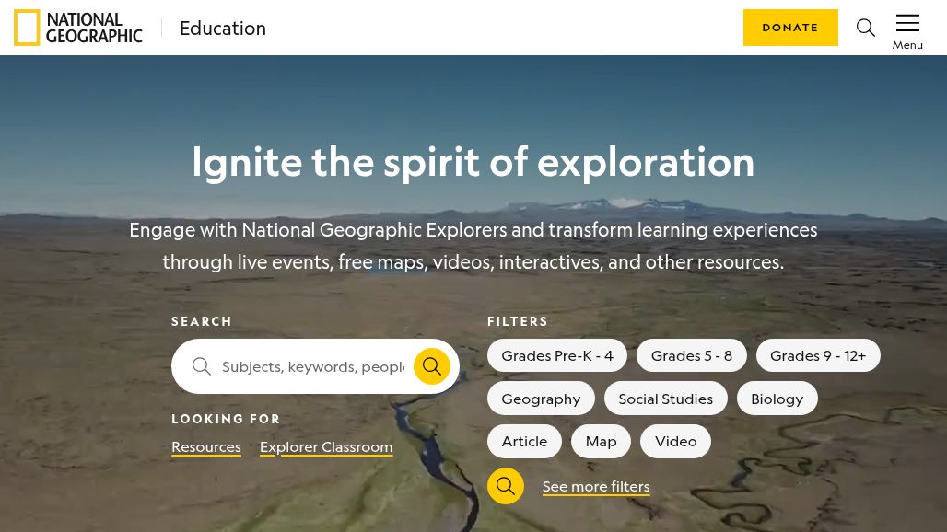Viewport: 947px width, 532px height.
Task: Click the Donate button
Action: pyautogui.click(x=790, y=28)
